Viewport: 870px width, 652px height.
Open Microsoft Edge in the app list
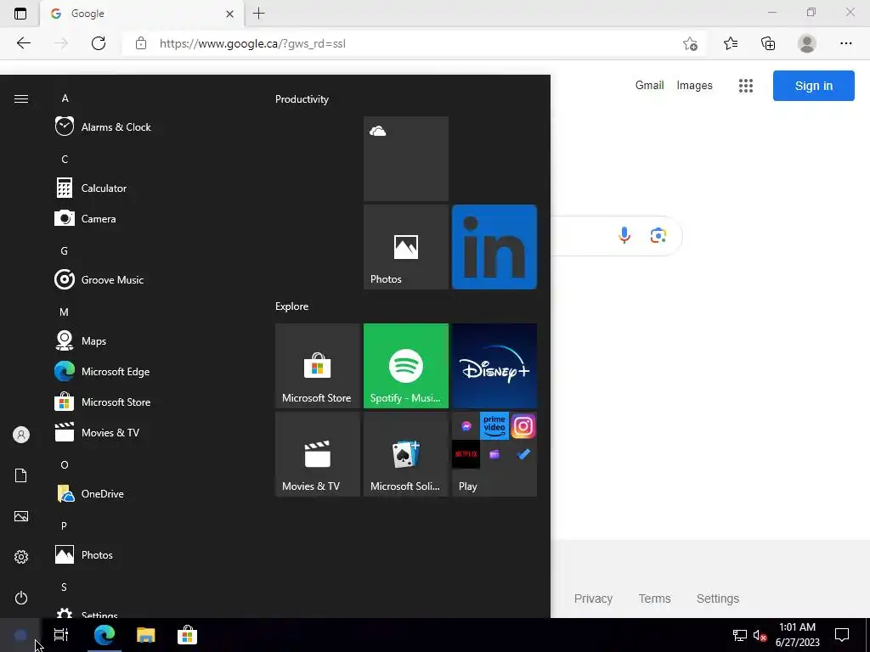tap(102, 371)
